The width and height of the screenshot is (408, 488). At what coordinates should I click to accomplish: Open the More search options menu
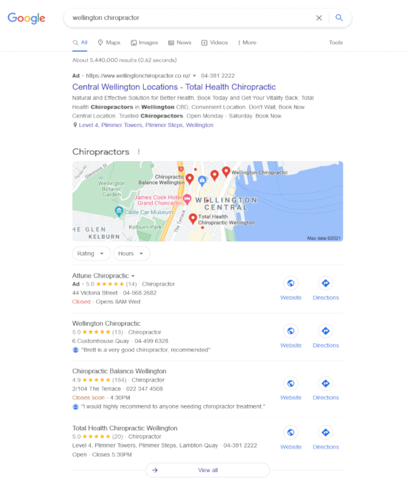tap(247, 43)
